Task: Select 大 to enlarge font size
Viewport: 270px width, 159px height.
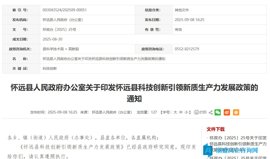Action: 175,112
